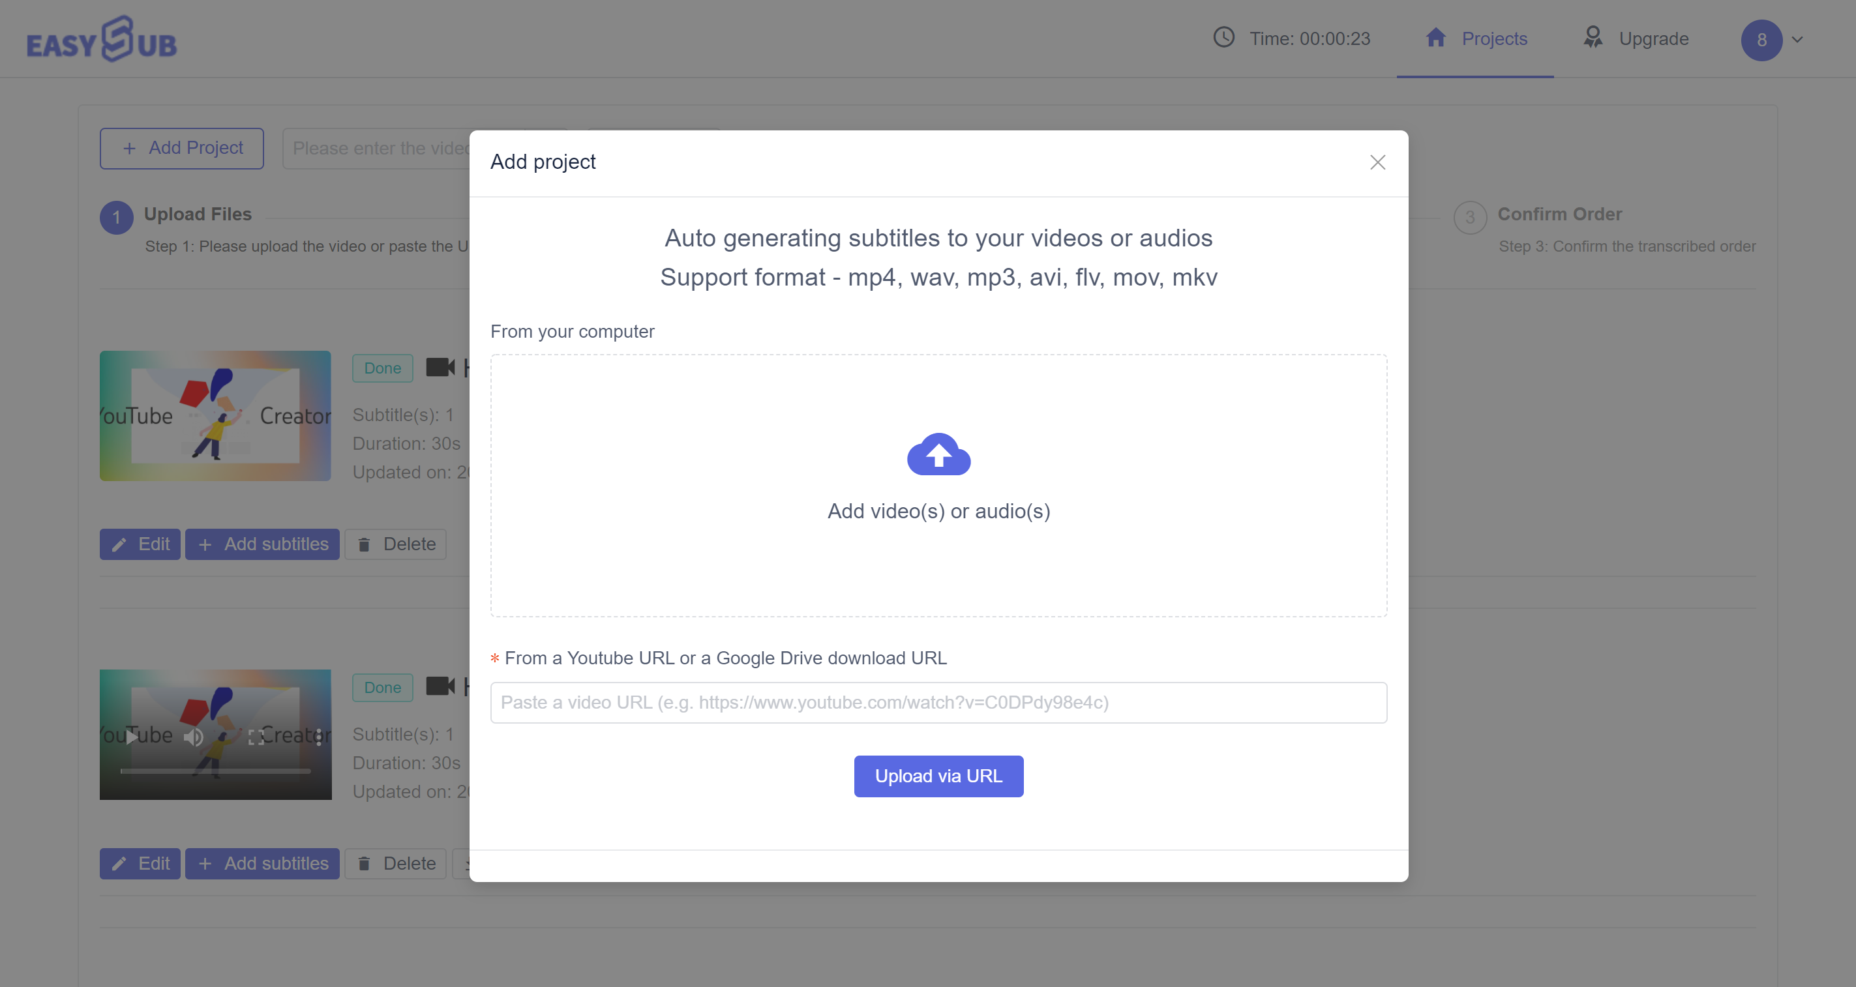Click Add video(s) or audio(s) text
Image resolution: width=1856 pixels, height=987 pixels.
(x=938, y=511)
